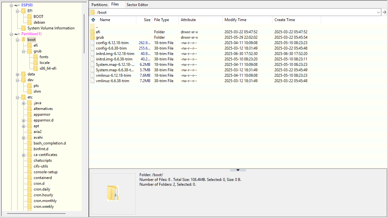The image size is (388, 218).
Task: Sort by the Size column header
Action: [x=144, y=20]
